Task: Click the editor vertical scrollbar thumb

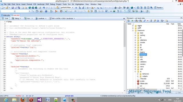Action: click(x=125, y=35)
